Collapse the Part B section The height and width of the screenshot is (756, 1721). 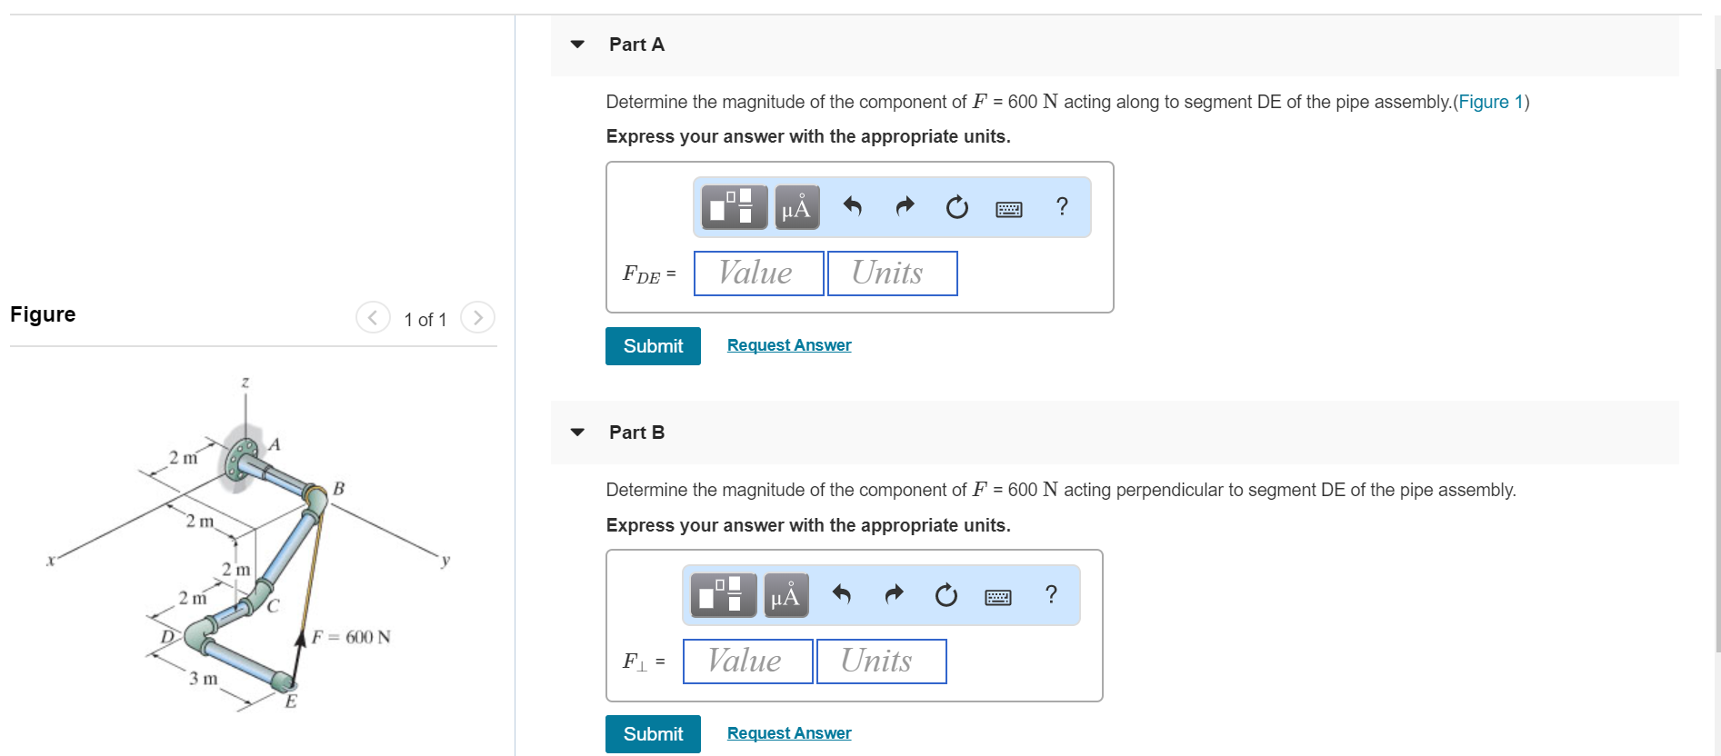pos(576,432)
